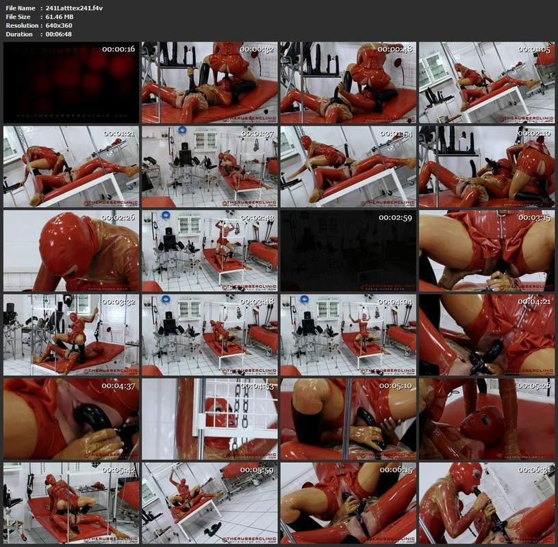
Task: Click the resolution value 640x360
Action: click(x=59, y=25)
